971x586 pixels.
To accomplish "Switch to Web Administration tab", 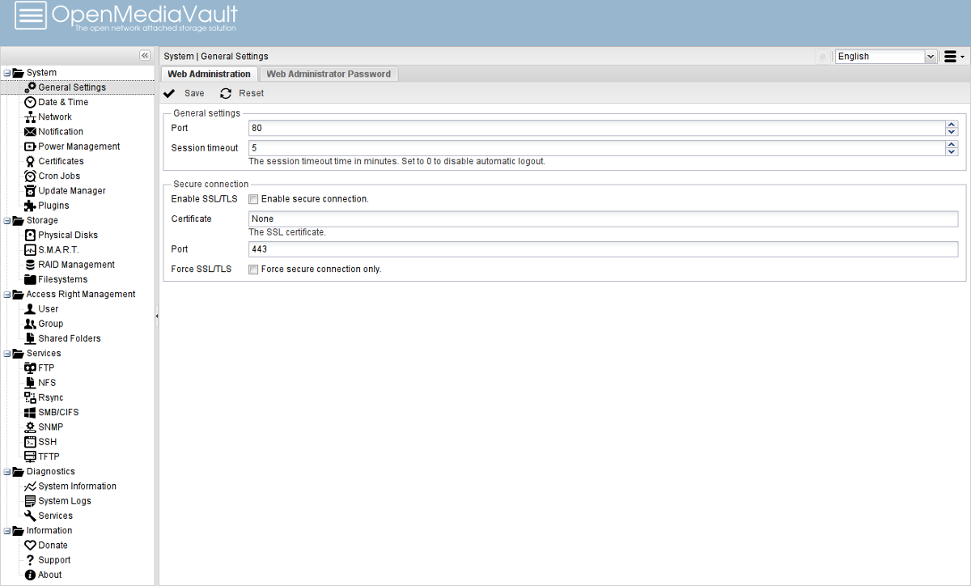I will pos(210,74).
